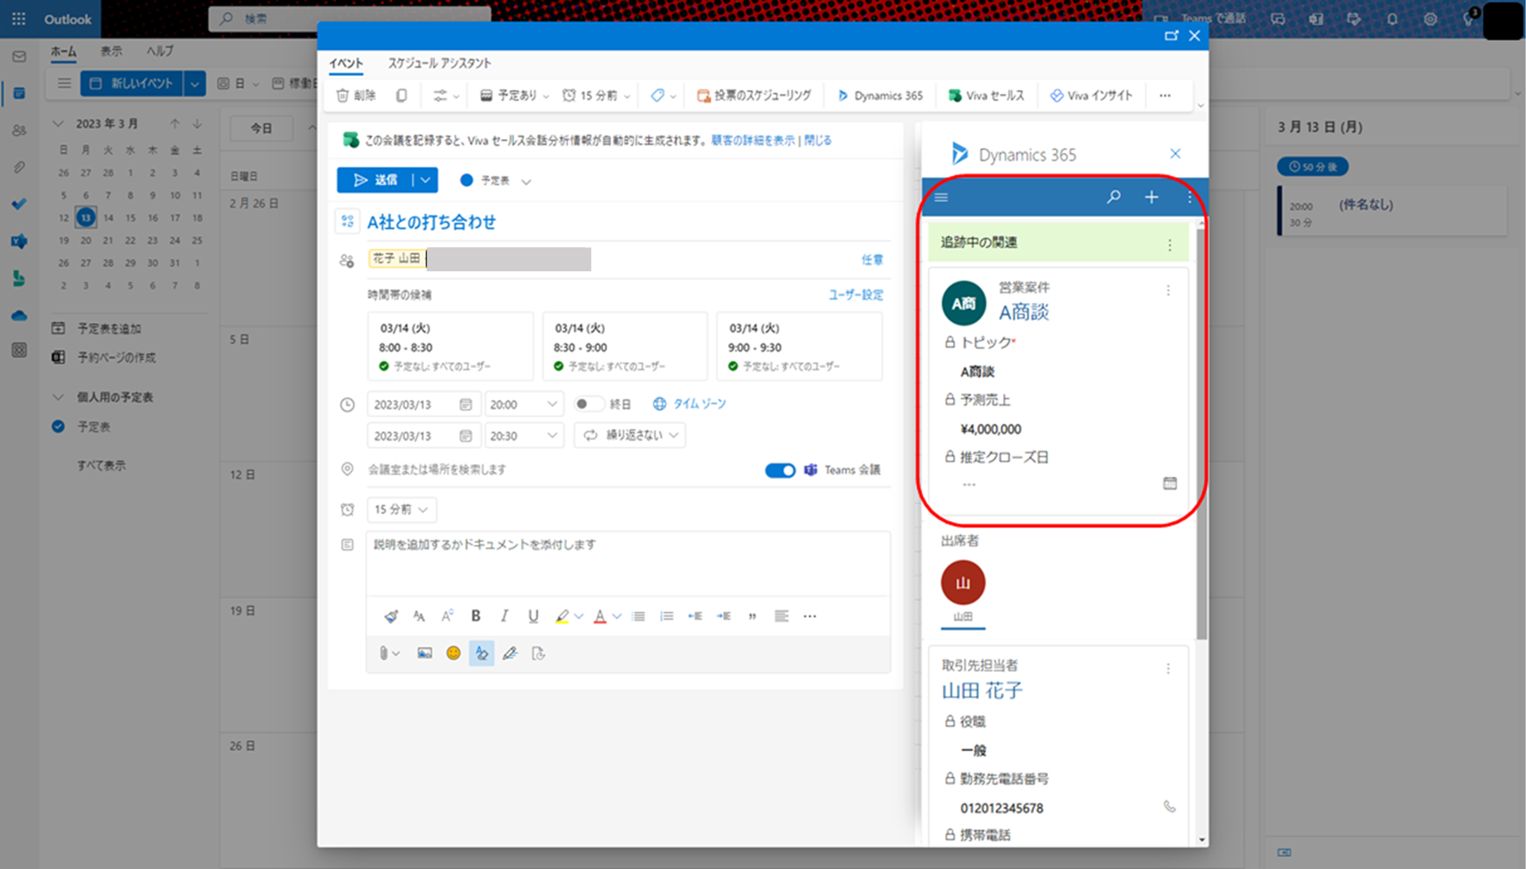Click the description text area
The image size is (1526, 869).
(628, 563)
